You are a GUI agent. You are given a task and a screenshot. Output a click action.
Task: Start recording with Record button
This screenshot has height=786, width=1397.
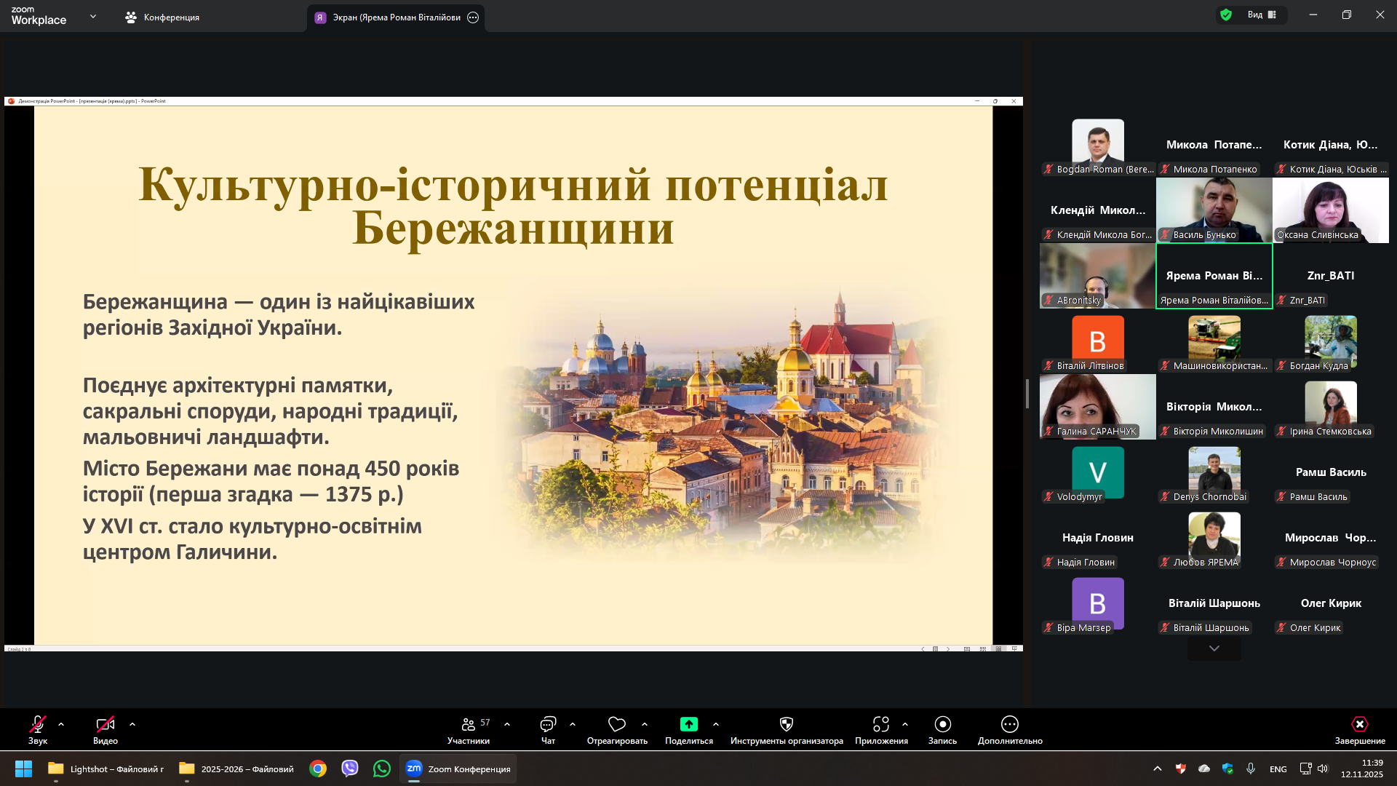[x=942, y=724]
